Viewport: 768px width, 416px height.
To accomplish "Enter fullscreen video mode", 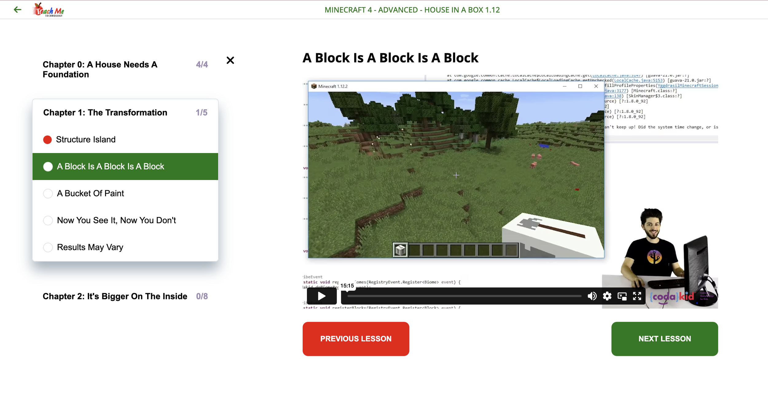I will (637, 296).
